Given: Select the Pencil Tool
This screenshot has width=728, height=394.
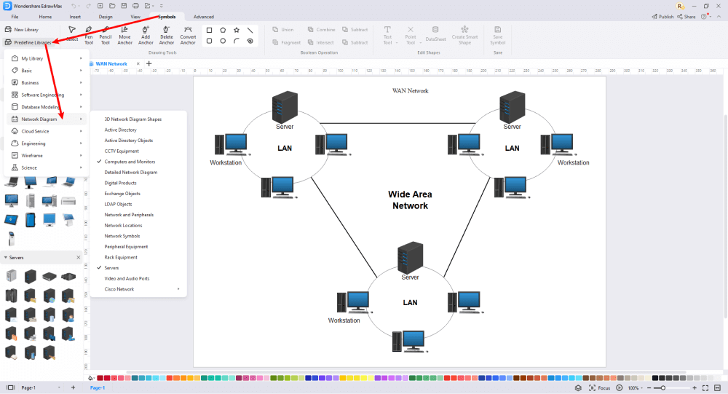Looking at the screenshot, I should click(x=106, y=35).
